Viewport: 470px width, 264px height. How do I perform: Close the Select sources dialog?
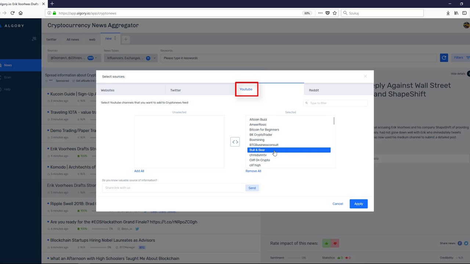click(365, 76)
